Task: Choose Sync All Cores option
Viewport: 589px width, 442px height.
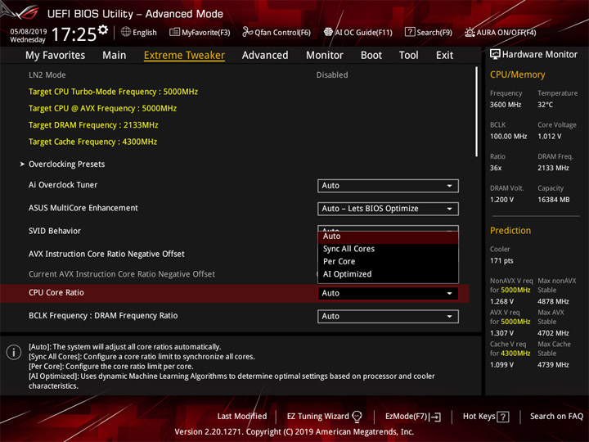Action: point(388,249)
